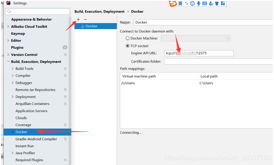Expand the Build Tools node
Screen dimensions: 274x165
tap(13, 69)
